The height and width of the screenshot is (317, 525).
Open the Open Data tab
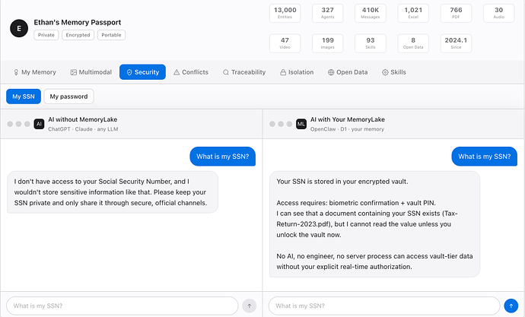click(x=348, y=72)
